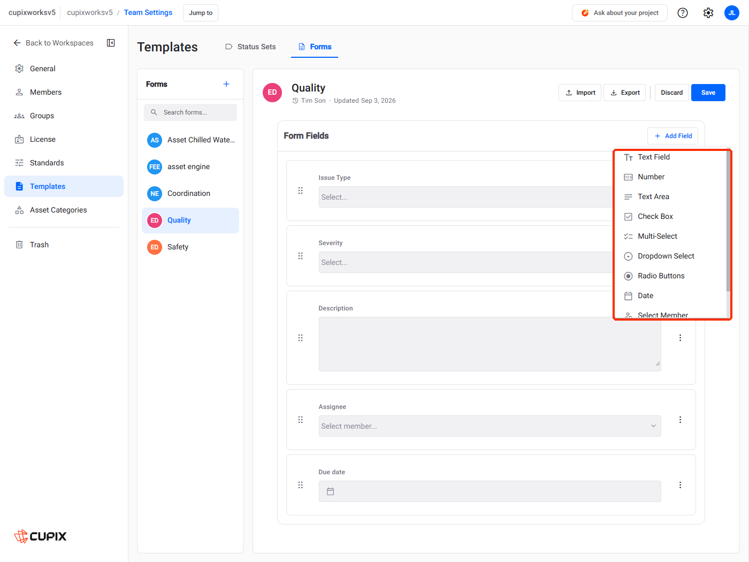Screen dimensions: 749x562
Task: Click the Description text area
Action: pos(490,344)
